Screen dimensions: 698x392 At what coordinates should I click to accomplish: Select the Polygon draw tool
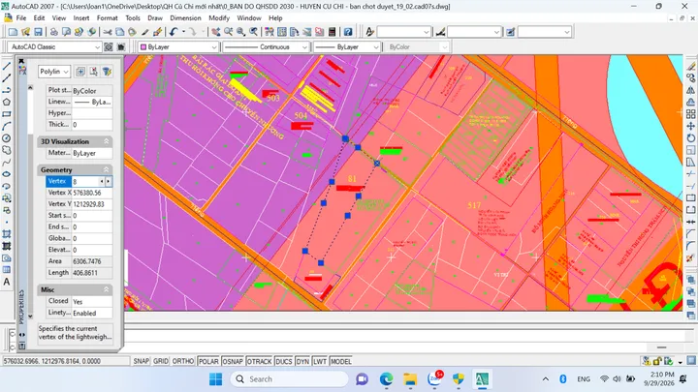(6, 102)
